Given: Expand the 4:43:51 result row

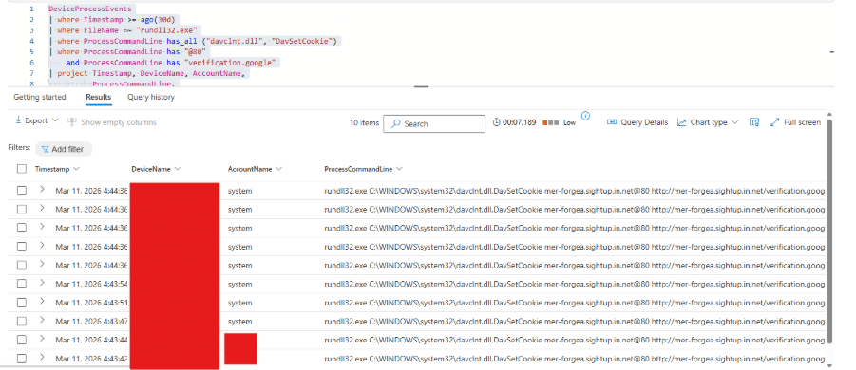Looking at the screenshot, I should 42,301.
